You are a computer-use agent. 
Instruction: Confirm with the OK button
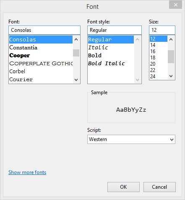(123, 187)
